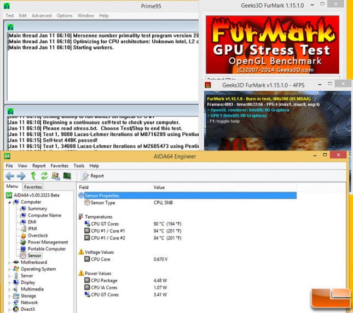Image resolution: width=353 pixels, height=313 pixels.
Task: Open the Tools menu in AIDA64
Action: [79, 166]
